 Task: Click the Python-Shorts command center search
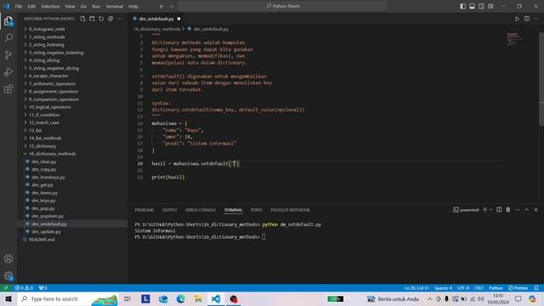(x=282, y=6)
